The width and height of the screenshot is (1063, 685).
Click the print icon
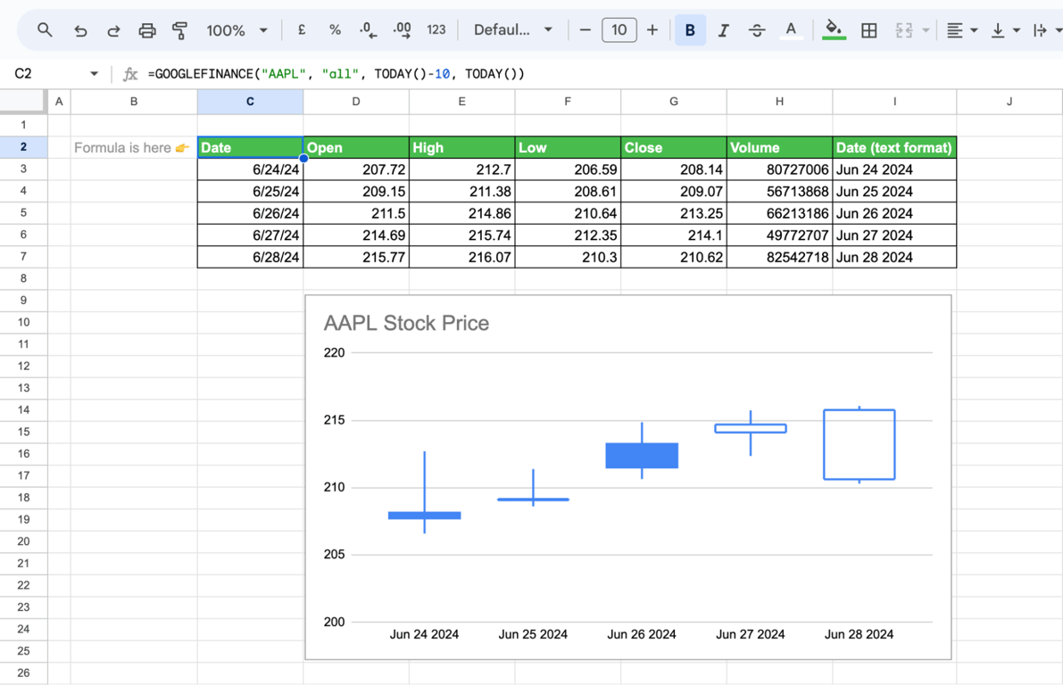tap(147, 30)
